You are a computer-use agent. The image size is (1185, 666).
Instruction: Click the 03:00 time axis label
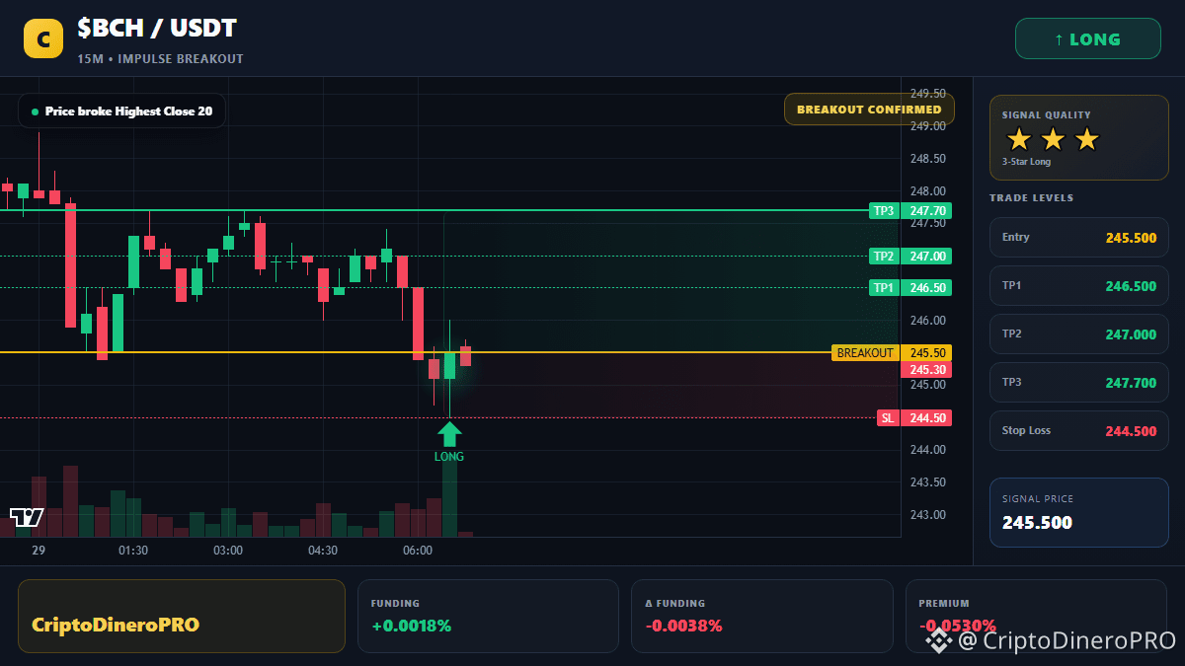click(228, 551)
